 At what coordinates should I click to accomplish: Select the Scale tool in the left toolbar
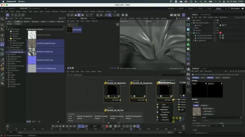[2, 45]
